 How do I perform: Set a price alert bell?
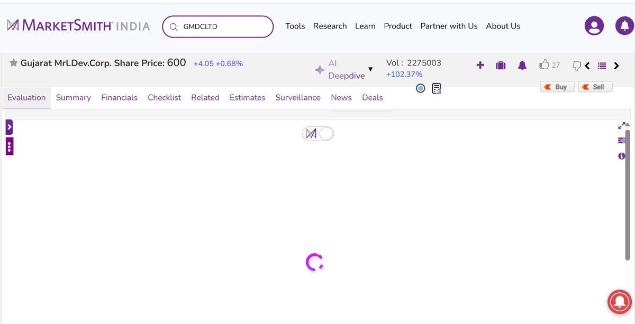[x=522, y=66]
